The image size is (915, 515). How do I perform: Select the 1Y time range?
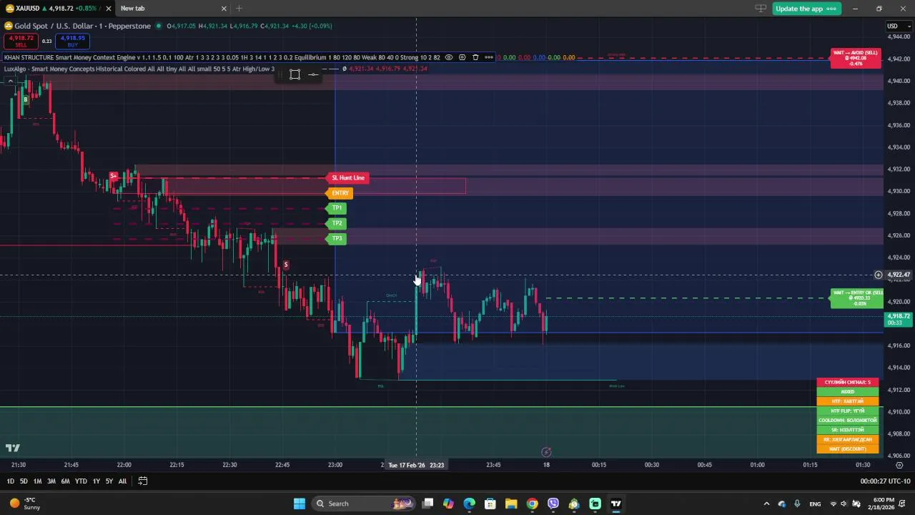96,481
